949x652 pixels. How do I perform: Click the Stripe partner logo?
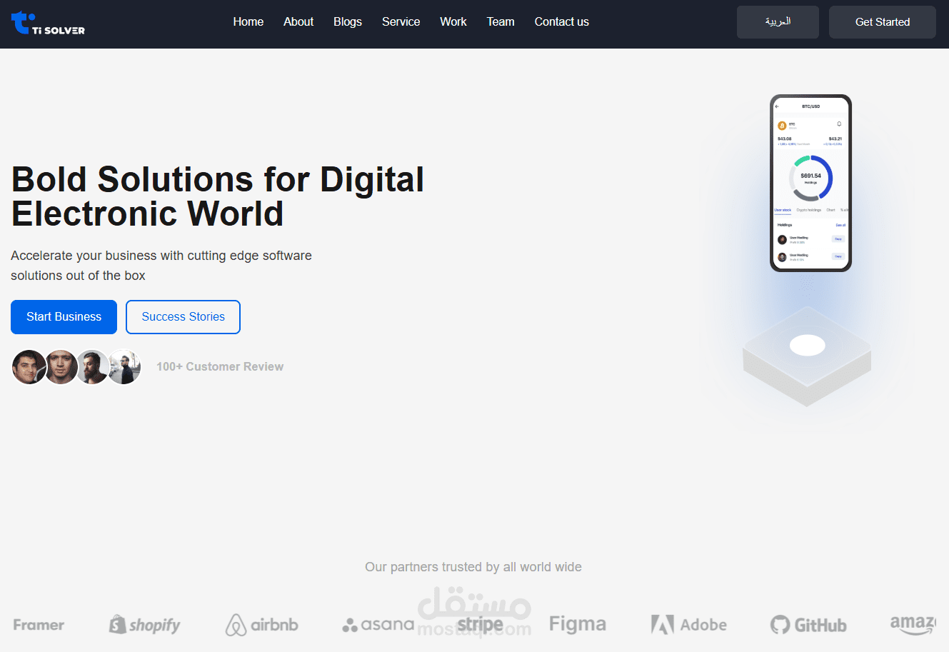(x=480, y=625)
